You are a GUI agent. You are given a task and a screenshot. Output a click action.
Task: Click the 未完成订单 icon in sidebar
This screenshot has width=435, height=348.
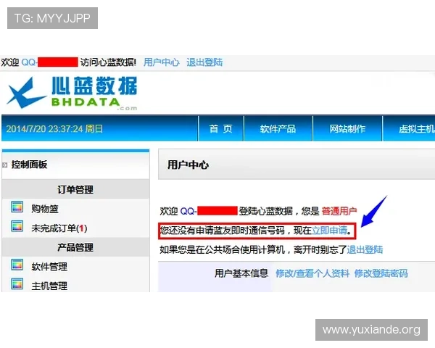17,226
